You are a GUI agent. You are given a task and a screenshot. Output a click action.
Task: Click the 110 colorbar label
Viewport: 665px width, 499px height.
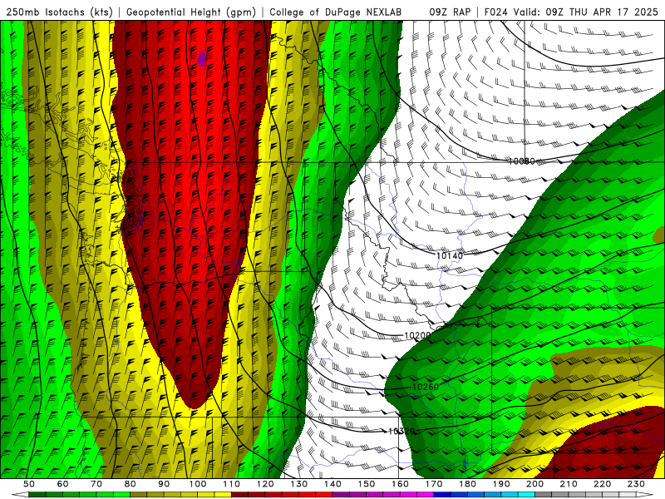pyautogui.click(x=231, y=484)
